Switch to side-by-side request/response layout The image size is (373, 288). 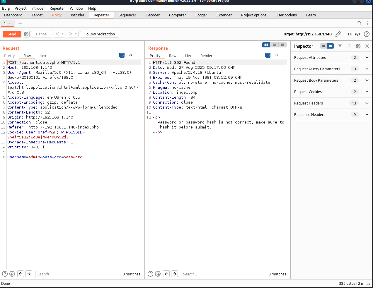coord(266,45)
